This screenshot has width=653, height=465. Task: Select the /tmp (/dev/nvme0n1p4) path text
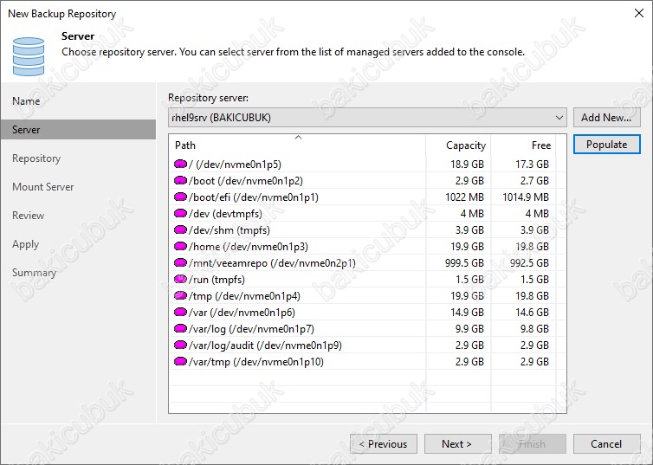point(244,296)
